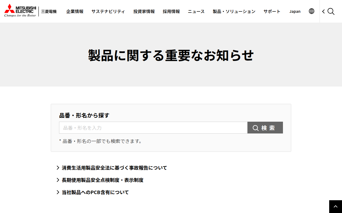Image resolution: width=342 pixels, height=213 pixels.
Task: Click the scroll-to-top arrow button
Action: point(335,206)
